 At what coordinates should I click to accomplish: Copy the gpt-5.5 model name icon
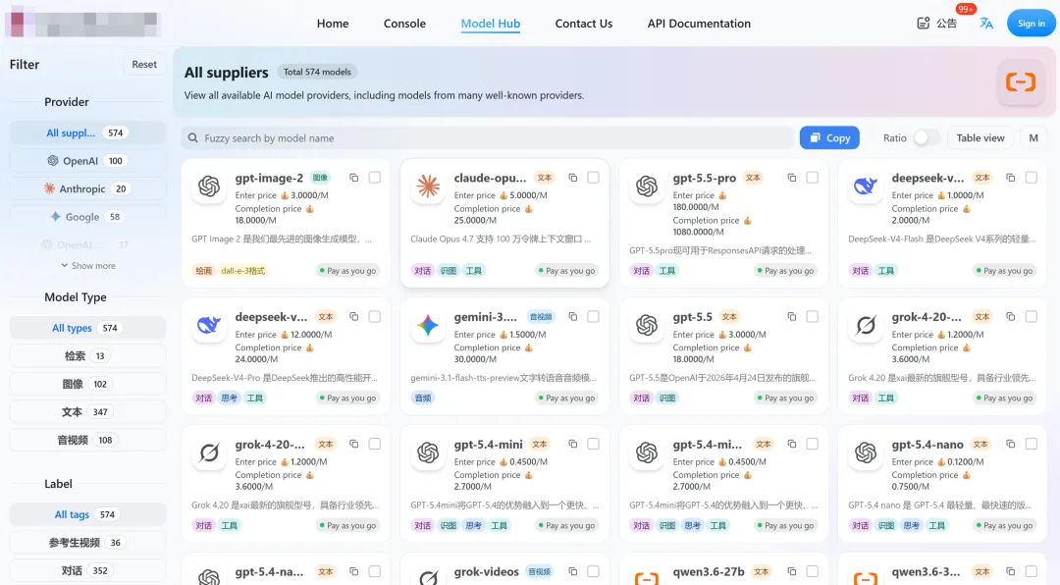tap(792, 316)
